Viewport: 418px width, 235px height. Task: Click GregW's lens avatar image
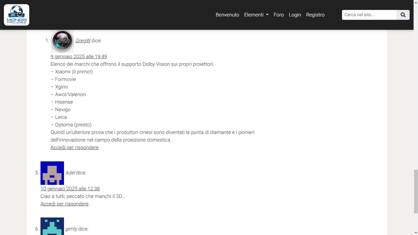[62, 41]
